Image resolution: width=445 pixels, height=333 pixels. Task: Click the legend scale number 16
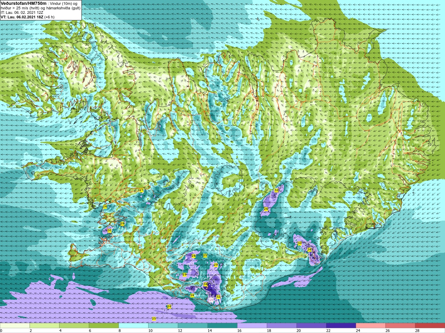click(239, 331)
